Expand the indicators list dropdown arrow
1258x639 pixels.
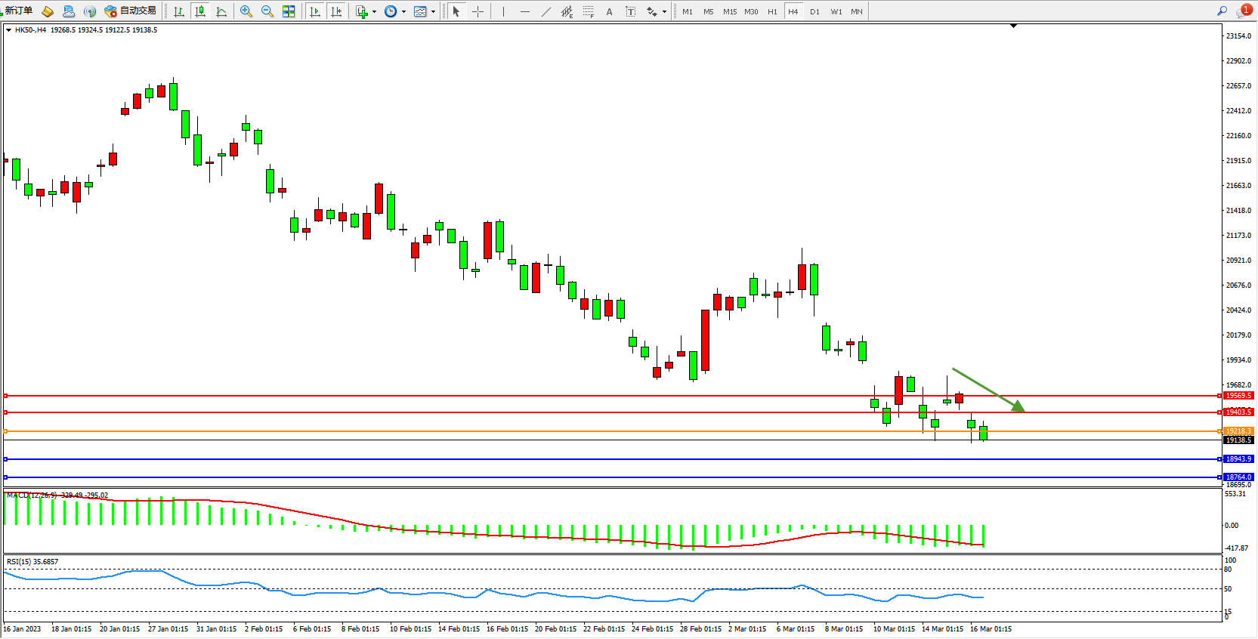coord(374,11)
